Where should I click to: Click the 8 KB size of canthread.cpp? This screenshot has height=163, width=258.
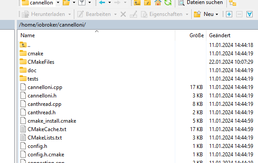198,104
